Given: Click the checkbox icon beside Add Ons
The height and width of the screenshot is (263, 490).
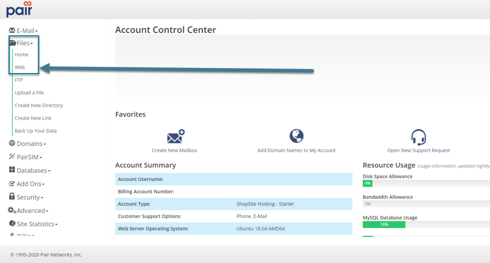Looking at the screenshot, I should pyautogui.click(x=12, y=183).
